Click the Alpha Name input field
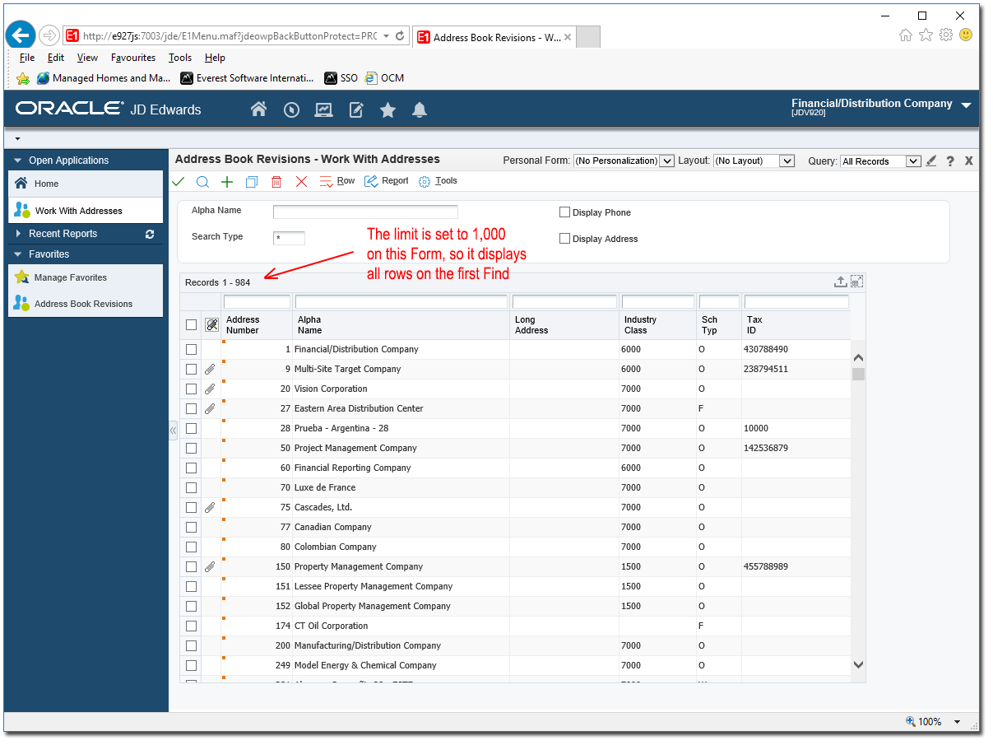 [365, 212]
